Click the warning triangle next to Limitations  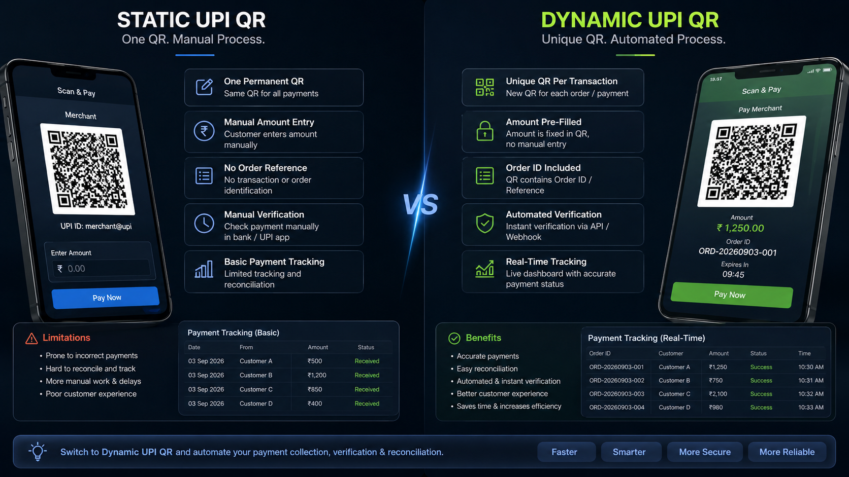(31, 338)
